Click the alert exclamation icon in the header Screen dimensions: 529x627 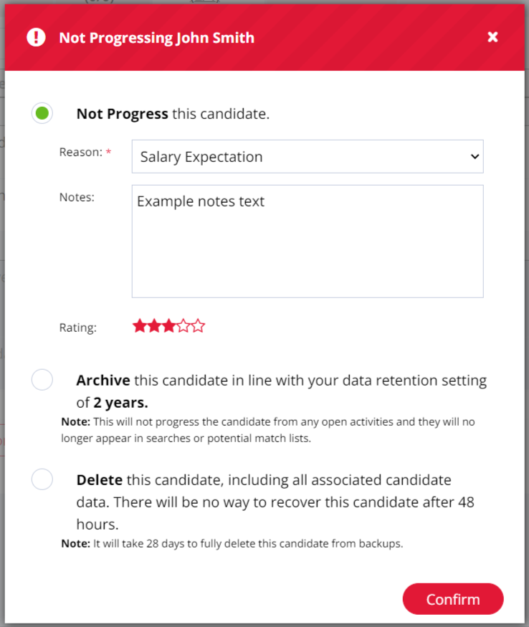35,37
